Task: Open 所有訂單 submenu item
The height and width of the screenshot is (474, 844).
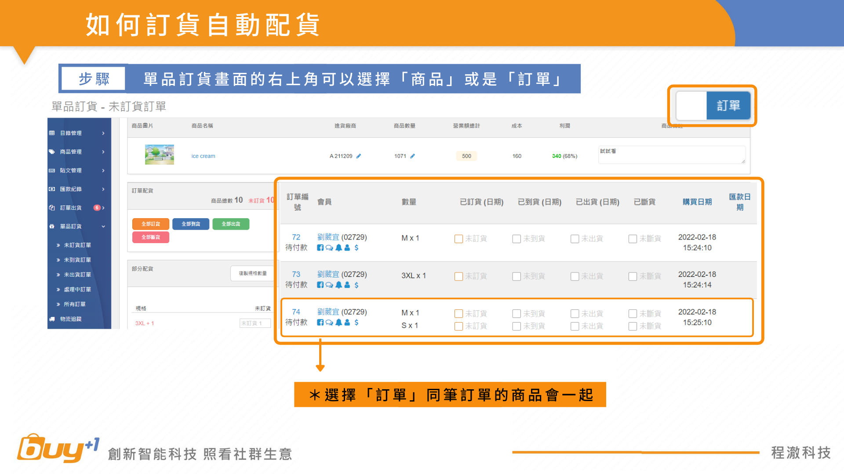Action: click(75, 304)
